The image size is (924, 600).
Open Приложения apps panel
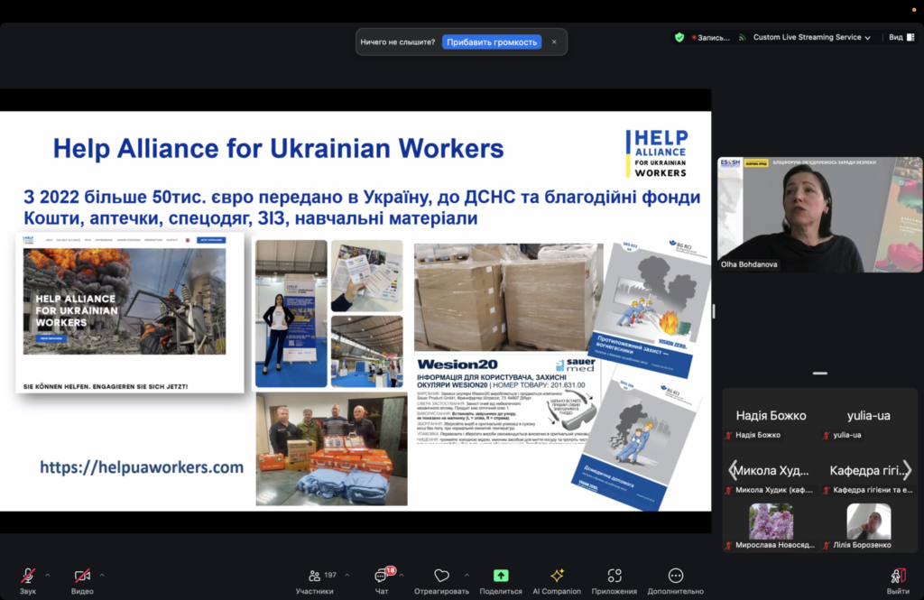pos(614,580)
